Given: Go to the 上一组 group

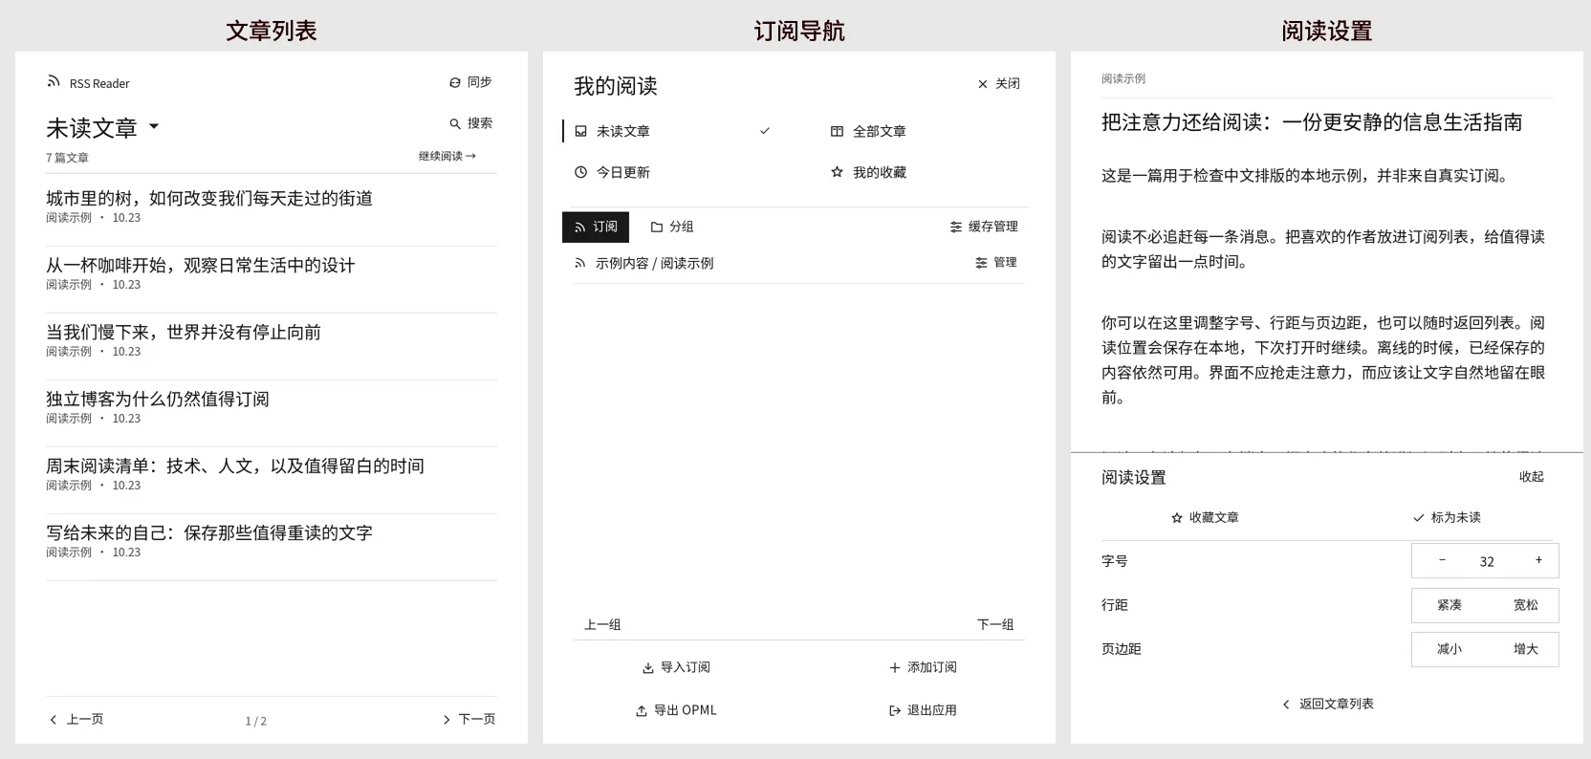Looking at the screenshot, I should [x=602, y=624].
